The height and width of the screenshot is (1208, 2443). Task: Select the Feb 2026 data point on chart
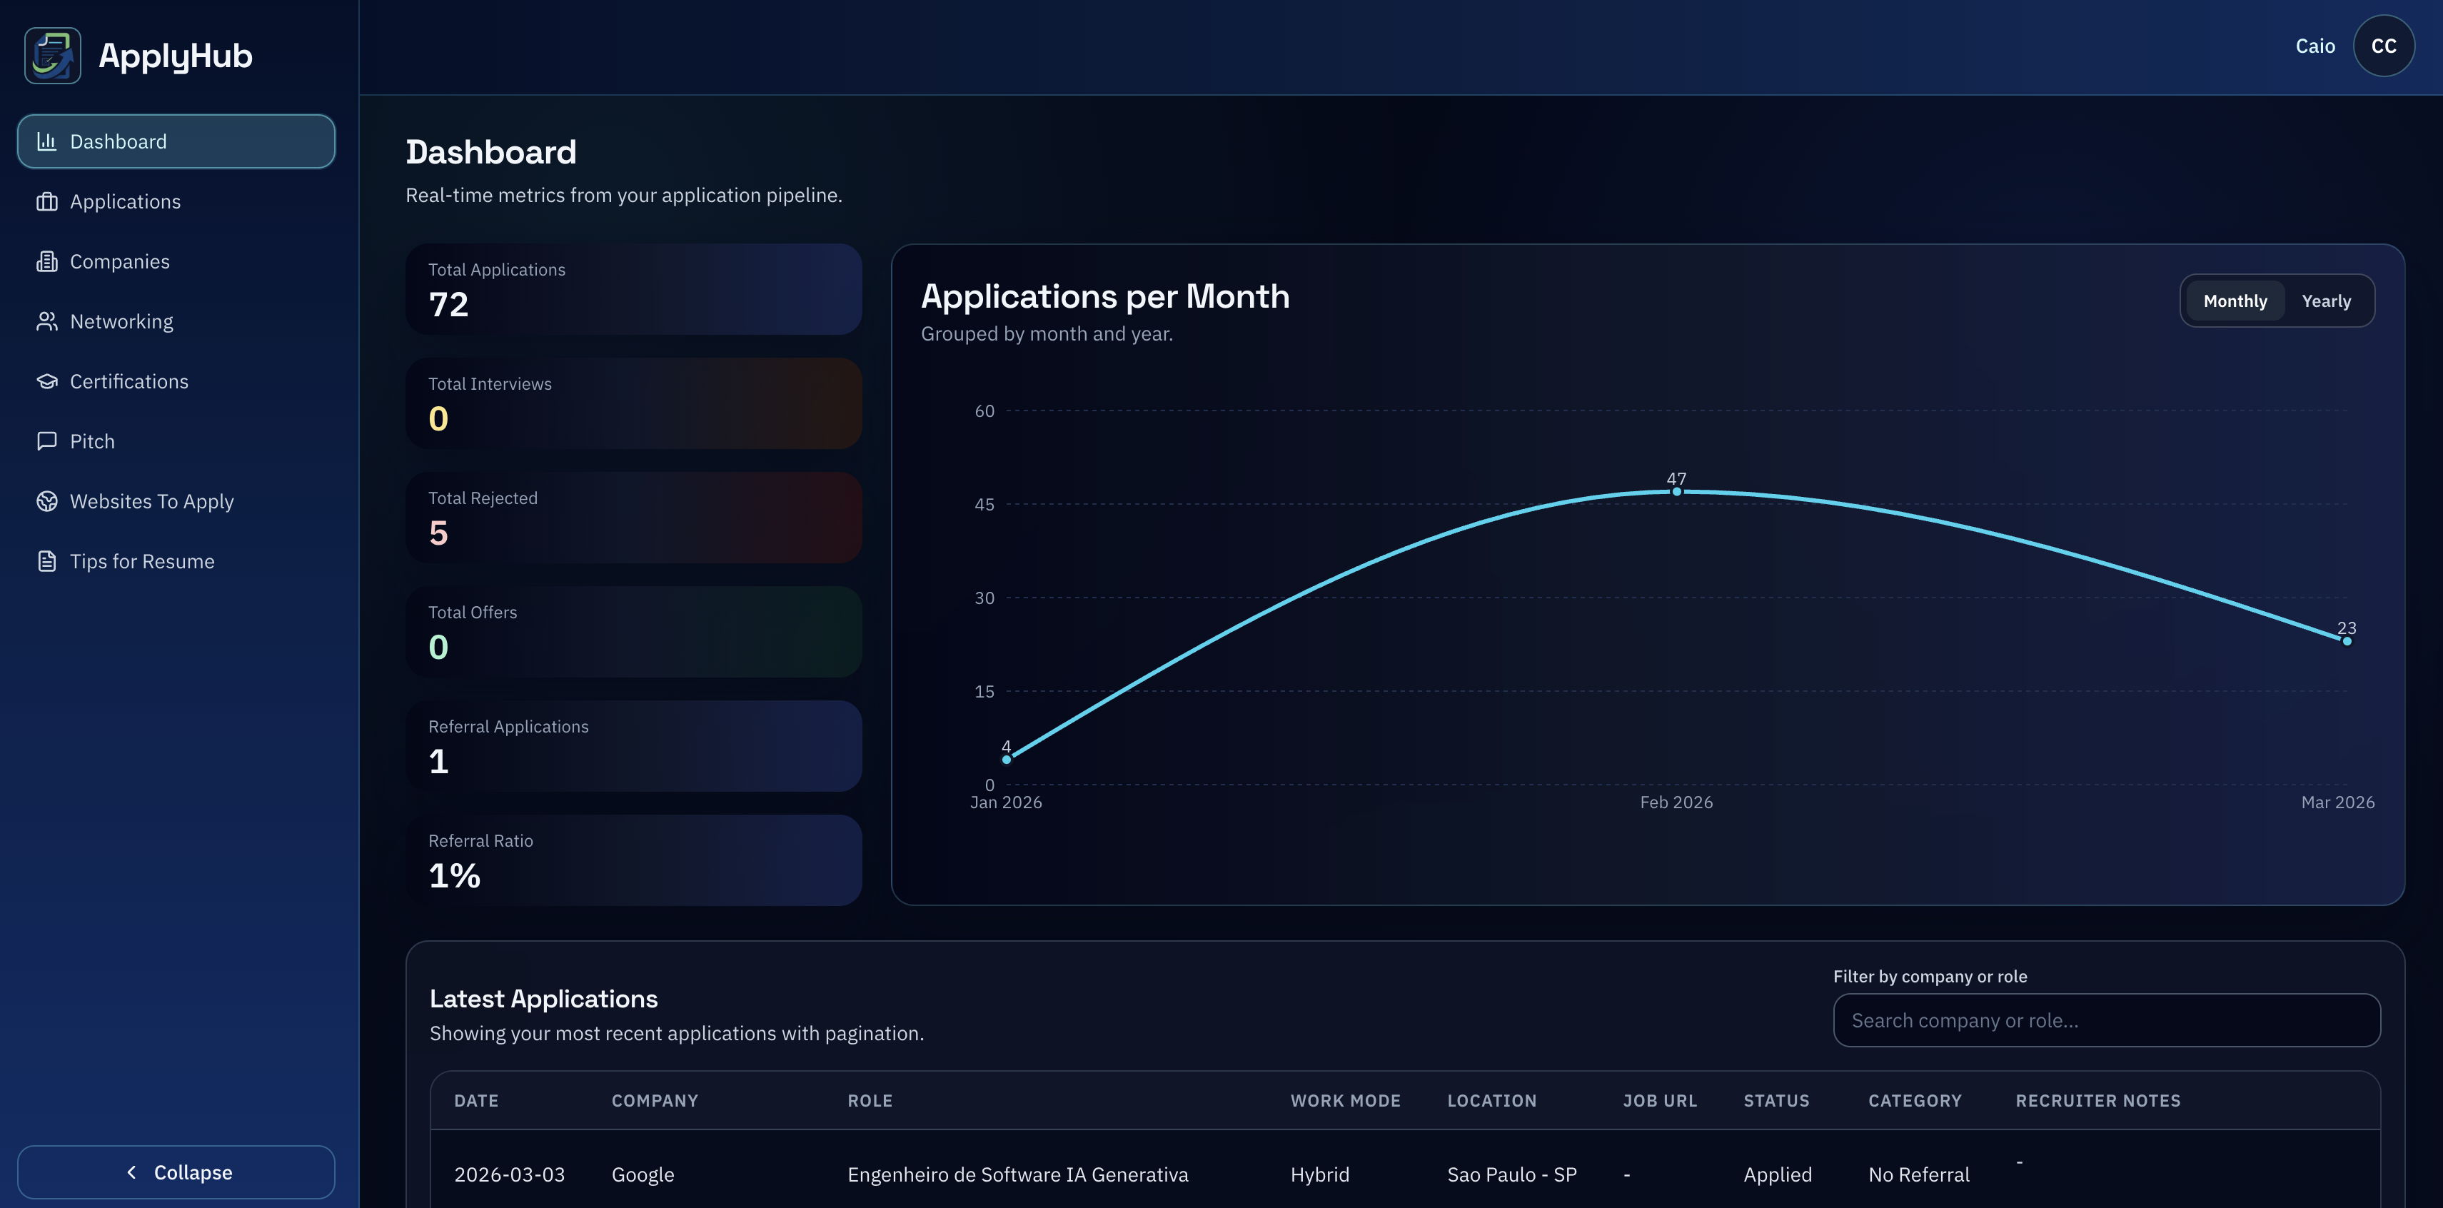tap(1677, 490)
